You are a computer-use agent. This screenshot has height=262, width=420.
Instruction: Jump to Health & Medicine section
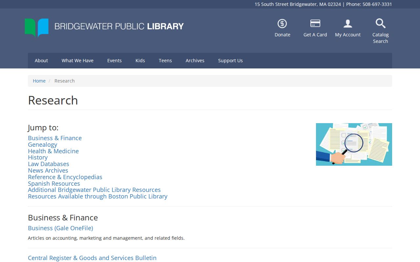53,151
